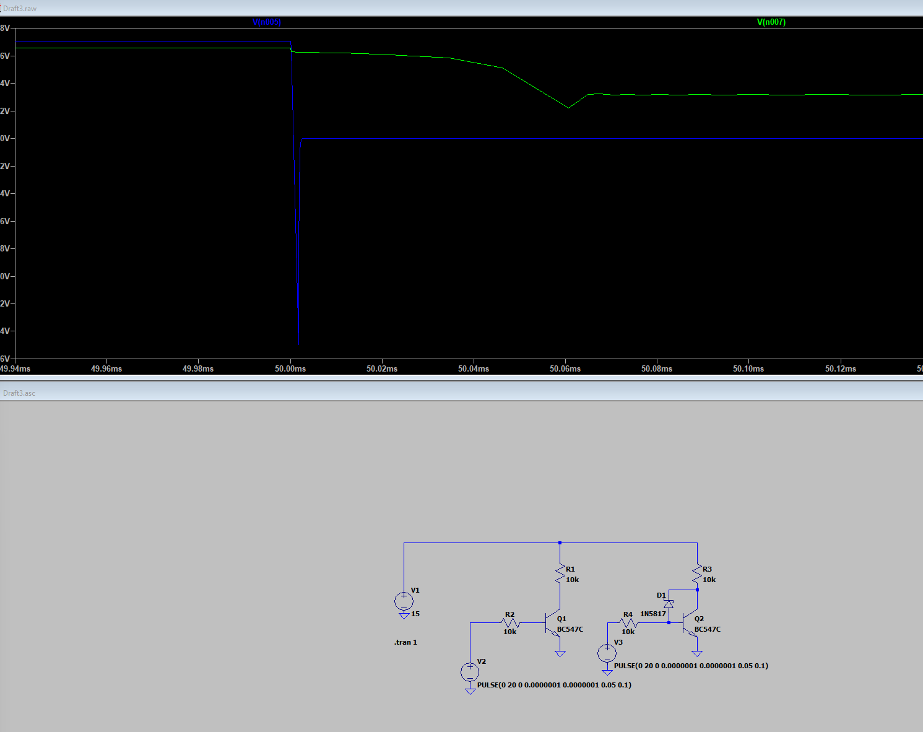Image resolution: width=923 pixels, height=732 pixels.
Task: Click the blue V(n005) trace label
Action: 267,22
